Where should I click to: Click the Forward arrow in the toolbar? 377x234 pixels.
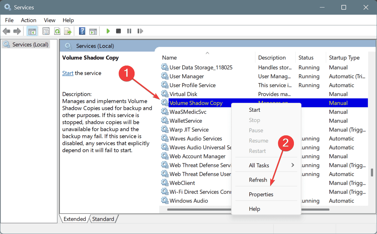(17, 31)
